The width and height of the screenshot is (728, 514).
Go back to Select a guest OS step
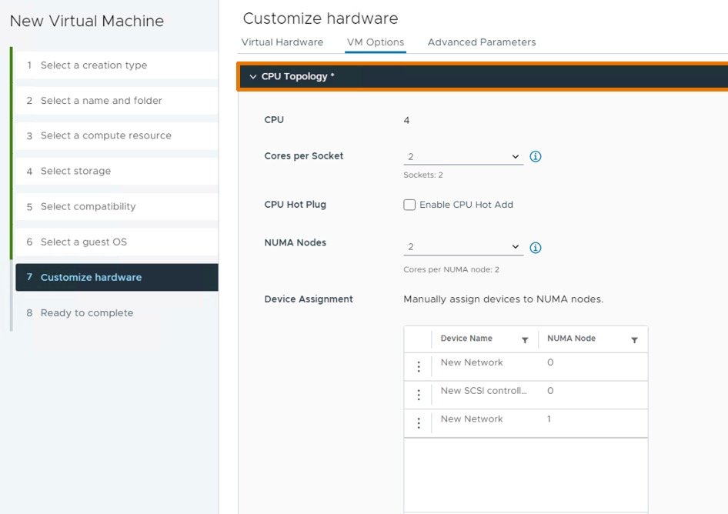tap(83, 242)
